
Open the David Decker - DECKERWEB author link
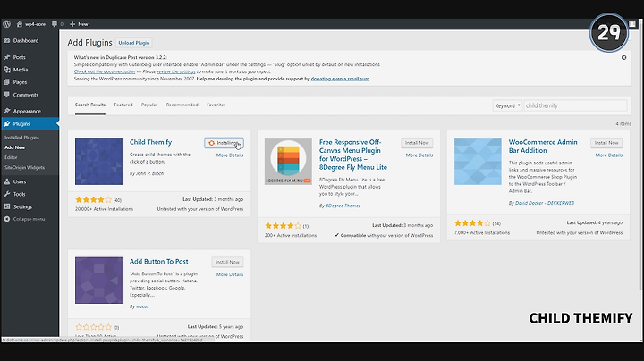point(545,203)
